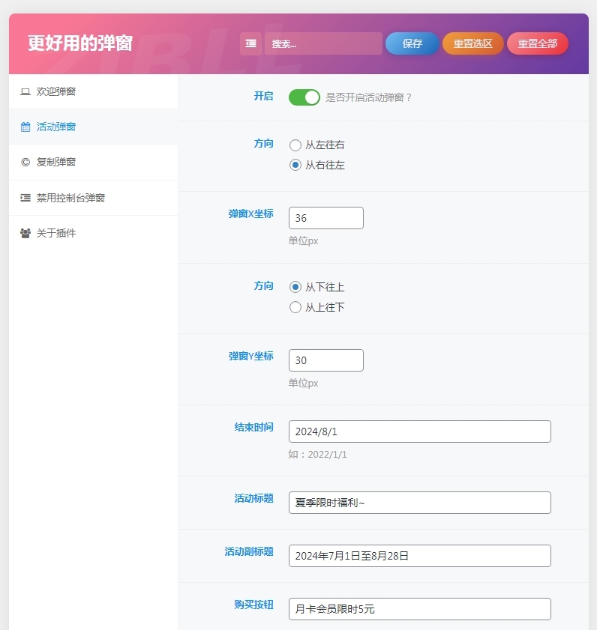Click the users icon for 关于插件
597x630 pixels.
(25, 234)
